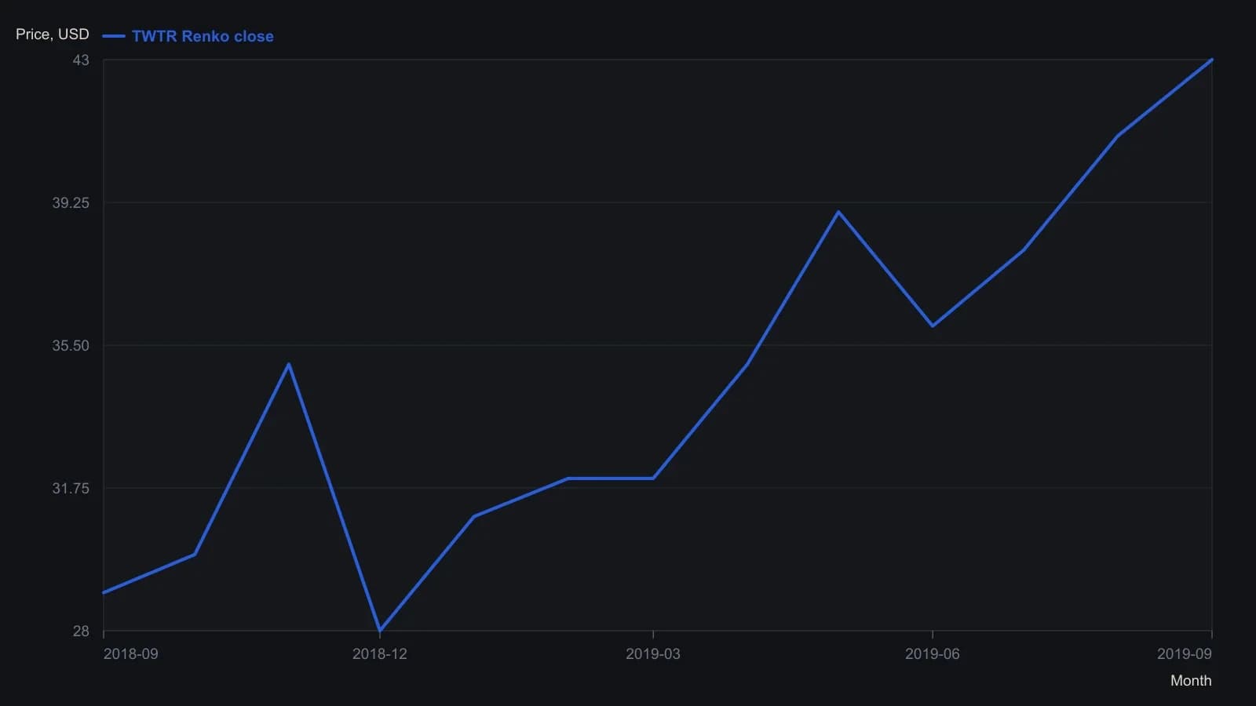1256x706 pixels.
Task: Click the 2018-12 x-axis label
Action: pyautogui.click(x=380, y=653)
